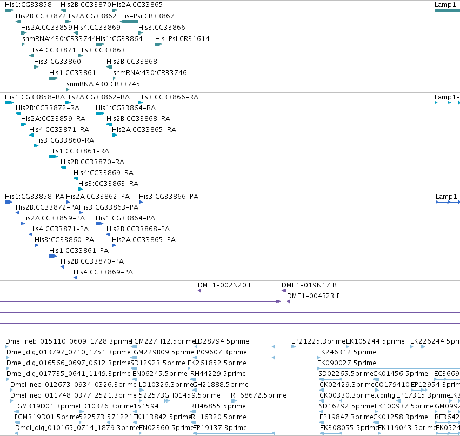460x436 pixels.
Task: Select transcript His1:CG33861-RA
Action: click(79, 151)
